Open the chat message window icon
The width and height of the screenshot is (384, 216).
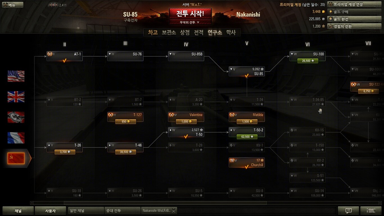click(348, 210)
